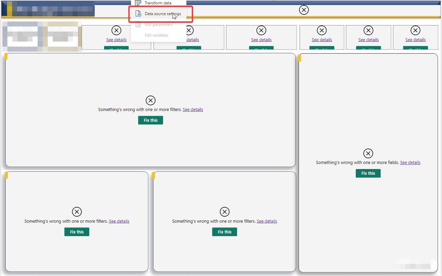Open See details in the third top card
Screen dimensions: 442x276
click(261, 40)
